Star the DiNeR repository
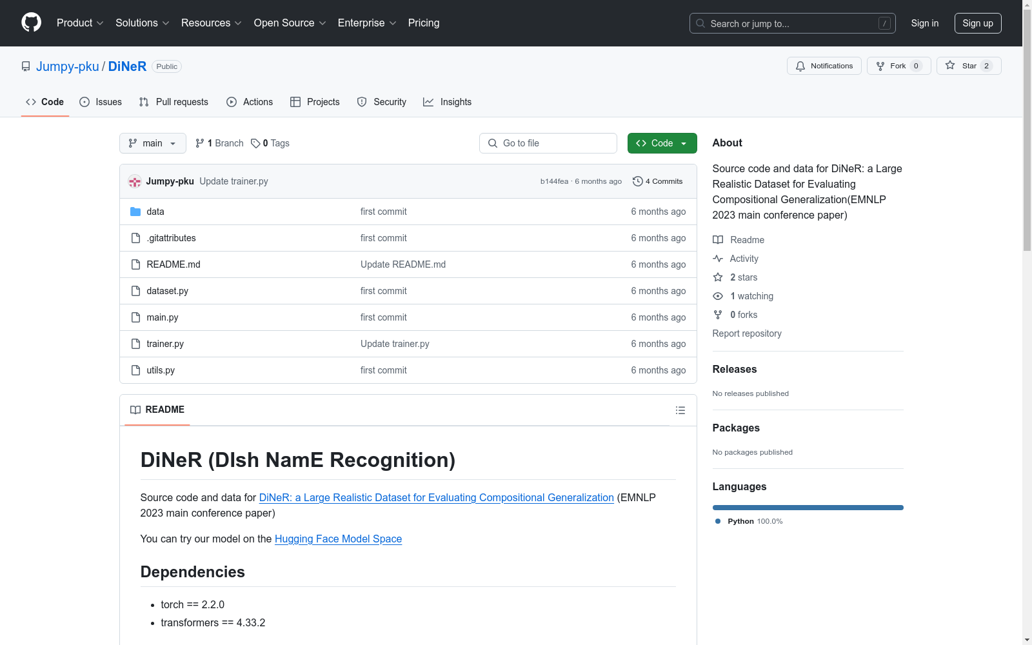Image resolution: width=1032 pixels, height=645 pixels. coord(968,66)
